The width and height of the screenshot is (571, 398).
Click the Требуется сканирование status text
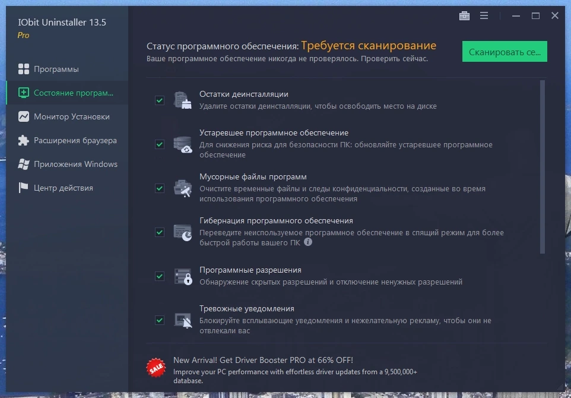click(x=369, y=46)
